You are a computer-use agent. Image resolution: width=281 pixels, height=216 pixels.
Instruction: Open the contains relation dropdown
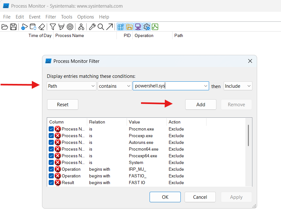(x=115, y=86)
